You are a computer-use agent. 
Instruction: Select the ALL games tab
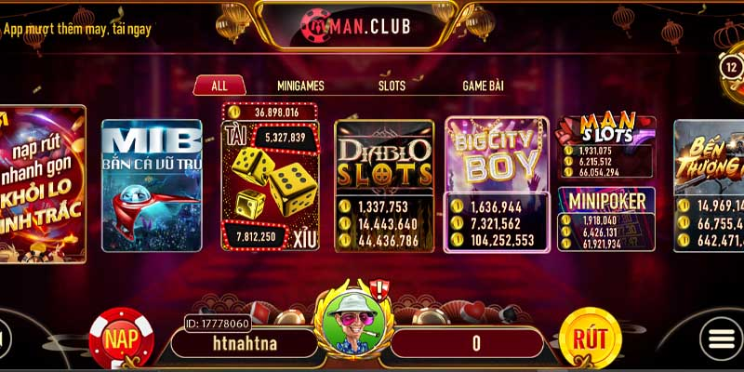click(219, 86)
